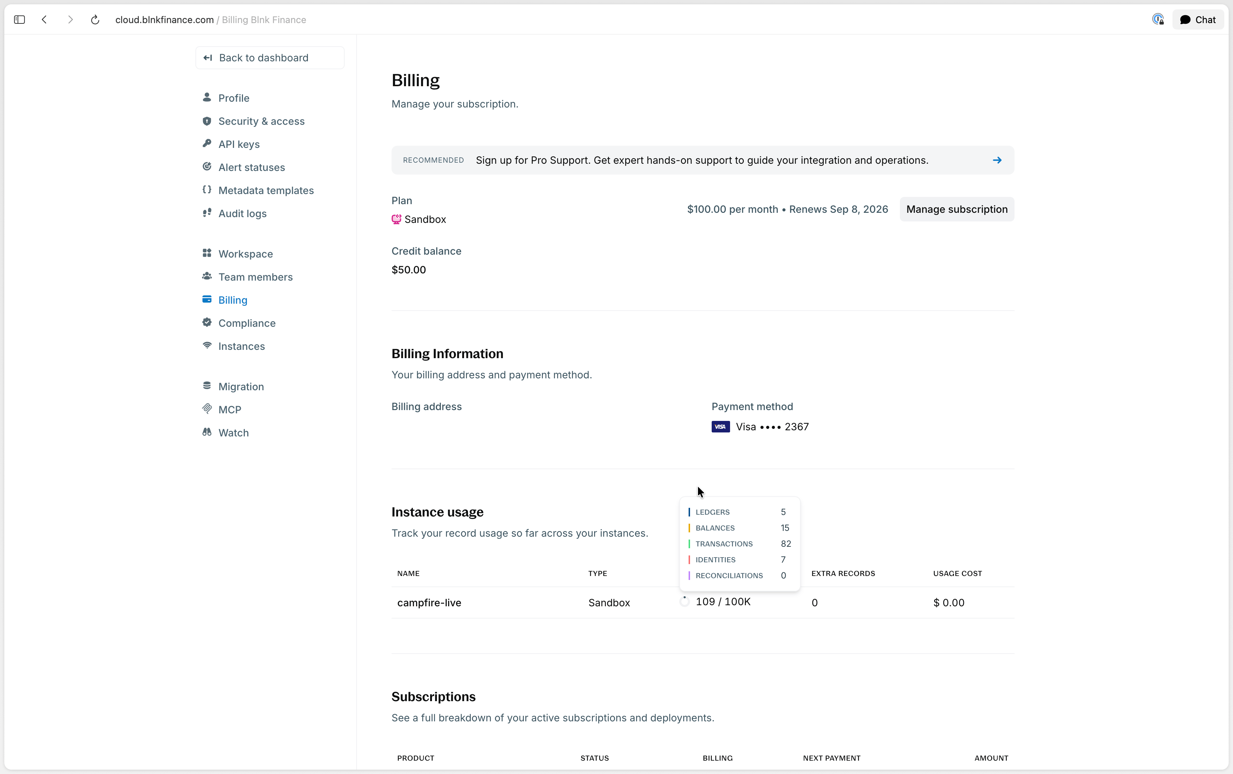Click the Instances signal icon
Screen dimensions: 1233x774
[207, 345]
